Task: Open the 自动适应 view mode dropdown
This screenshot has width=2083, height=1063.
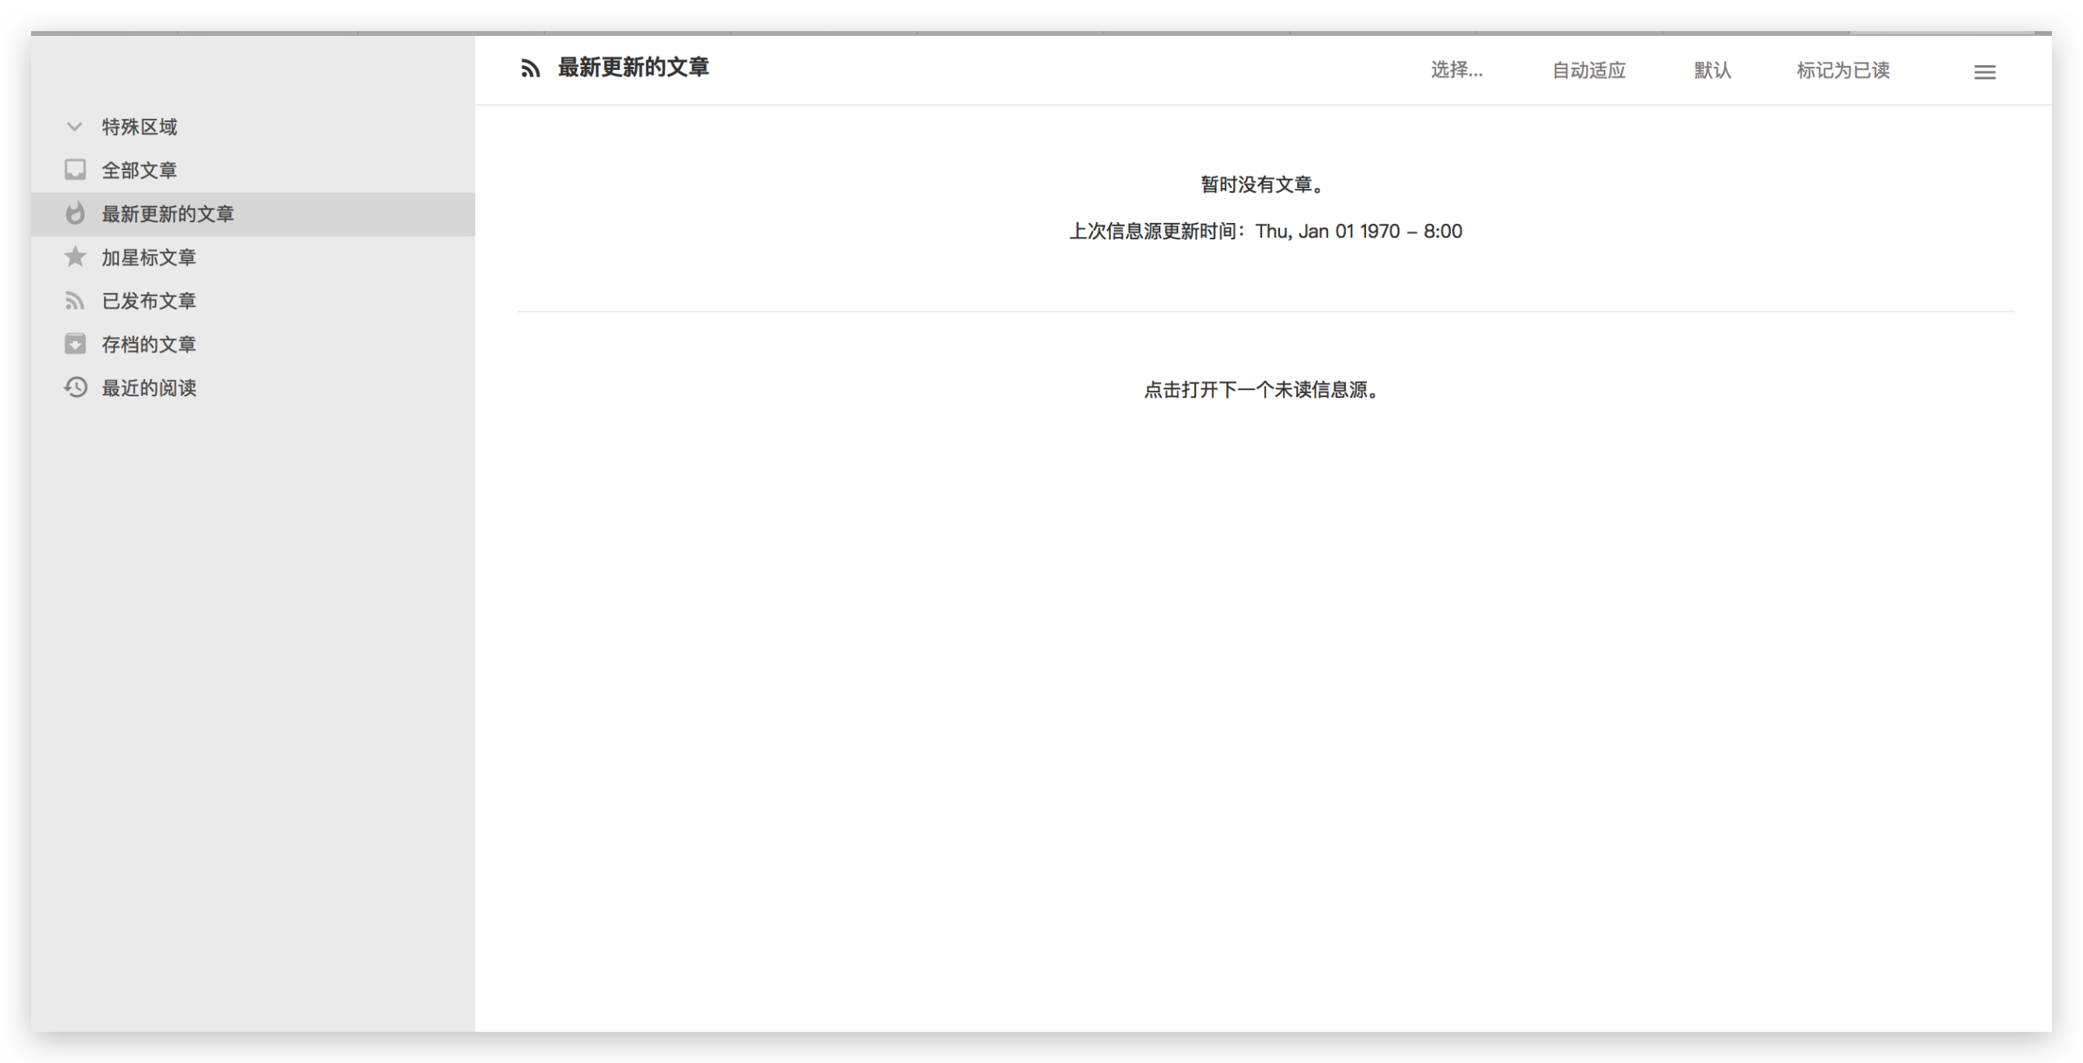Action: click(x=1588, y=71)
